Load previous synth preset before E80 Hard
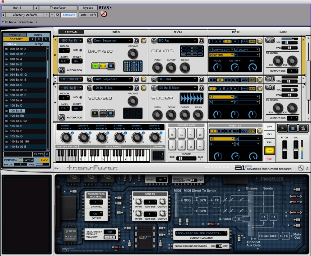 (154, 79)
